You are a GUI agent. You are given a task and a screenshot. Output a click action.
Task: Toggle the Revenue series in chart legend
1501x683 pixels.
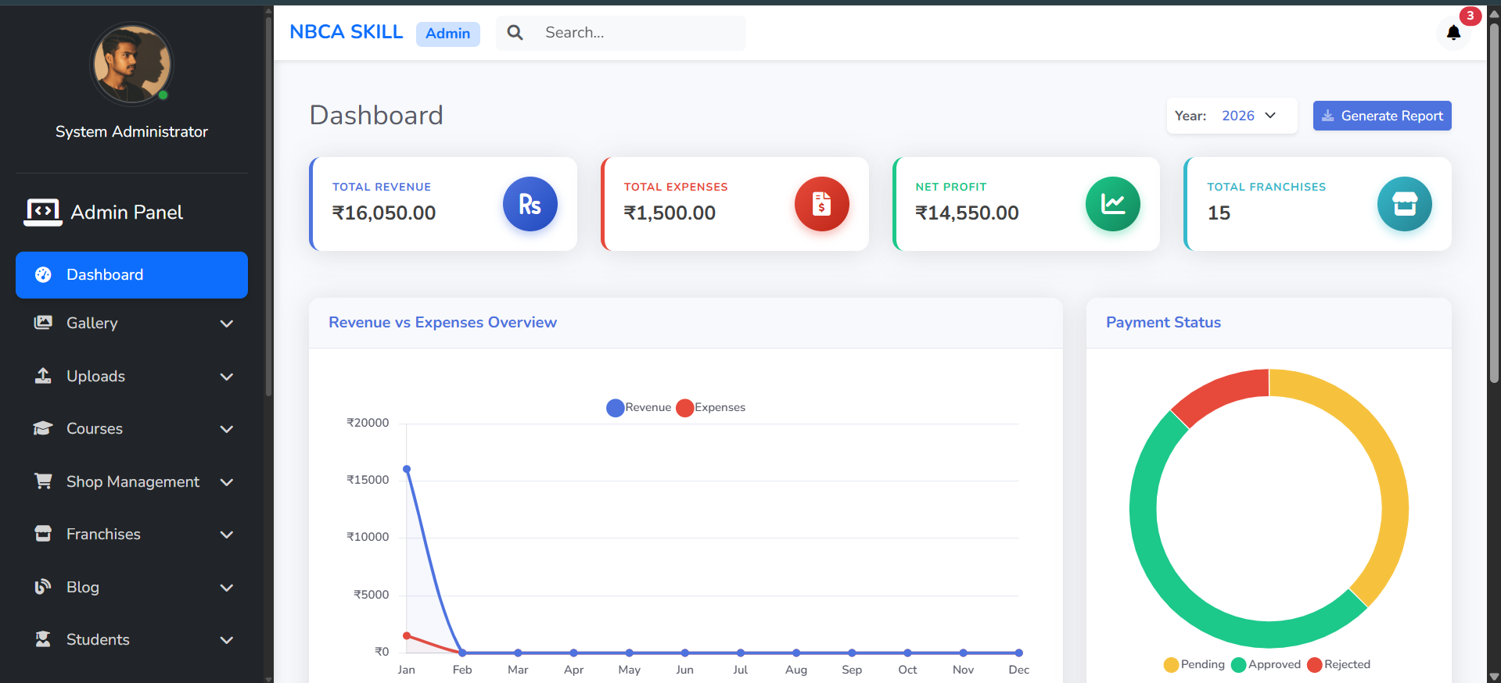pos(638,408)
